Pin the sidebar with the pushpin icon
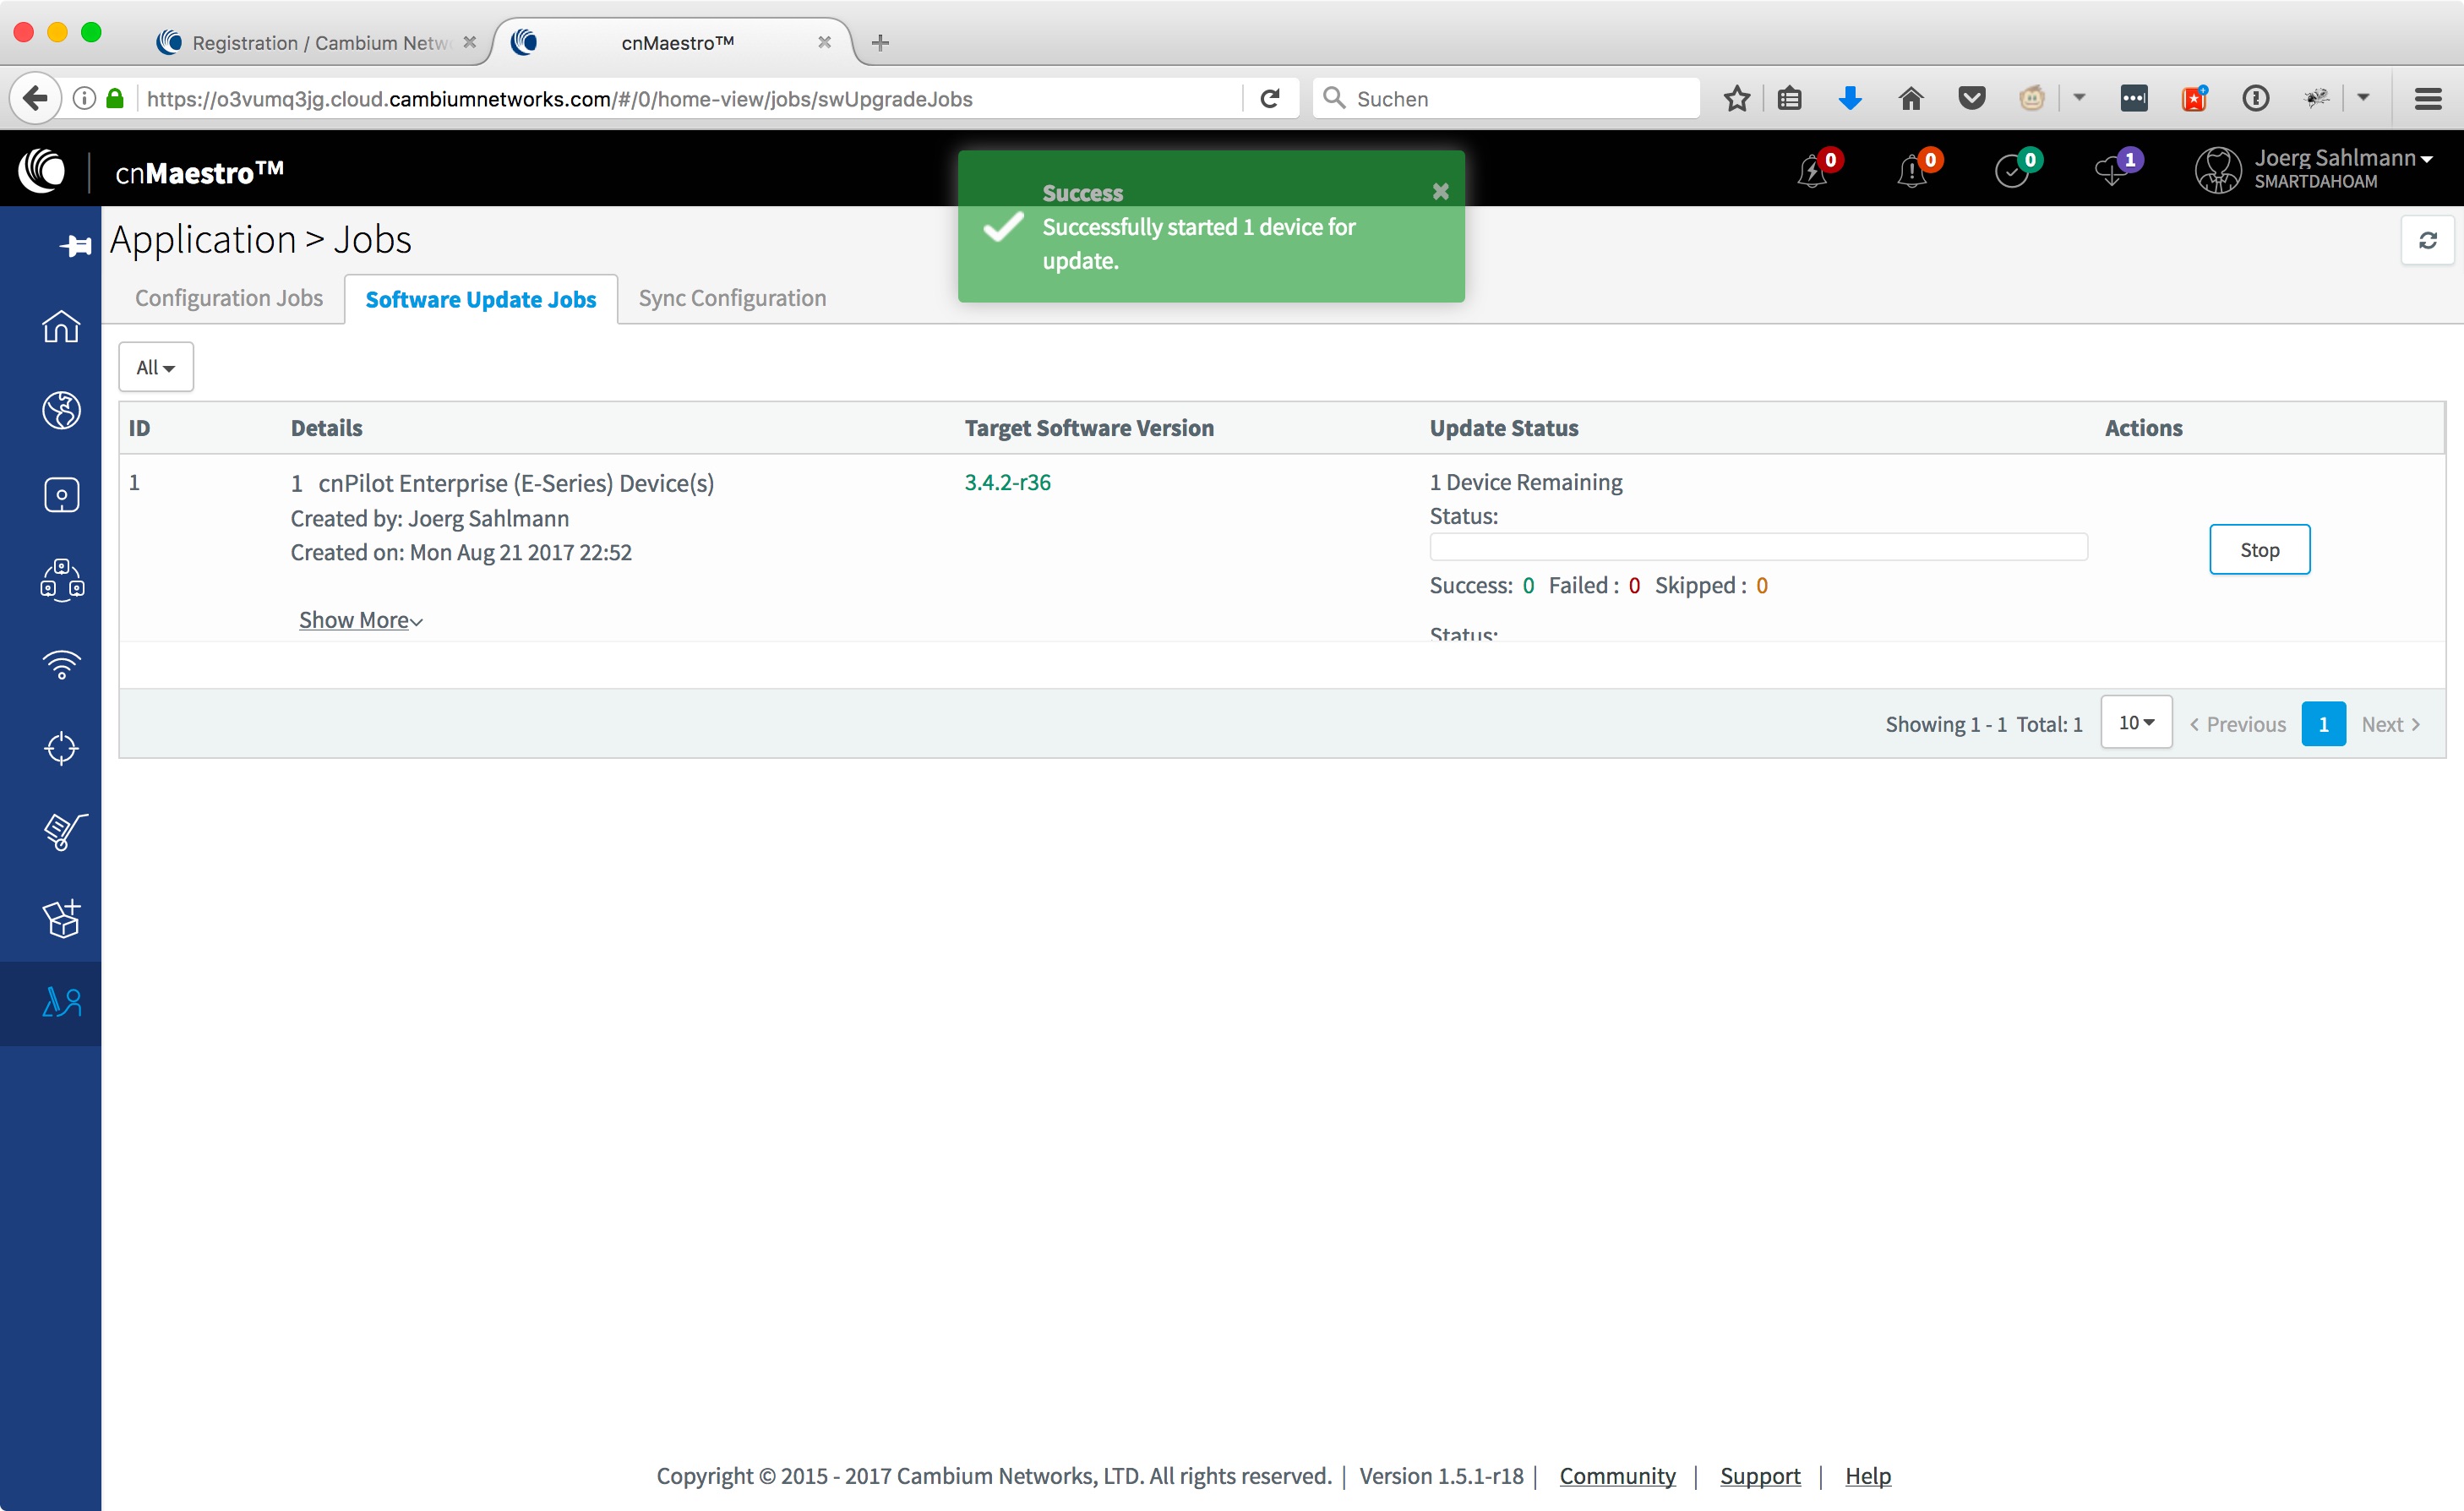The height and width of the screenshot is (1511, 2464). (x=75, y=245)
